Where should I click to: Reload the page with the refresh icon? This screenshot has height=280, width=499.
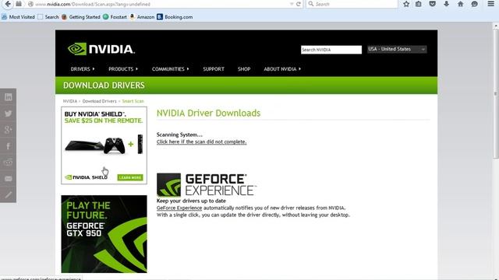pos(299,4)
